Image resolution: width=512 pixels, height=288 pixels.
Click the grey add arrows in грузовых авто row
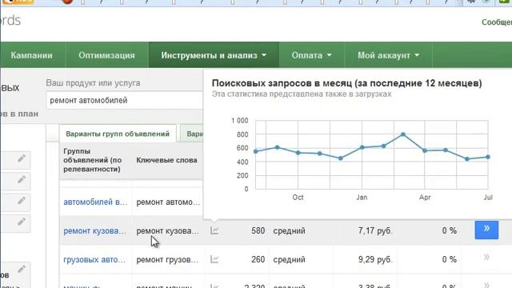tap(486, 258)
